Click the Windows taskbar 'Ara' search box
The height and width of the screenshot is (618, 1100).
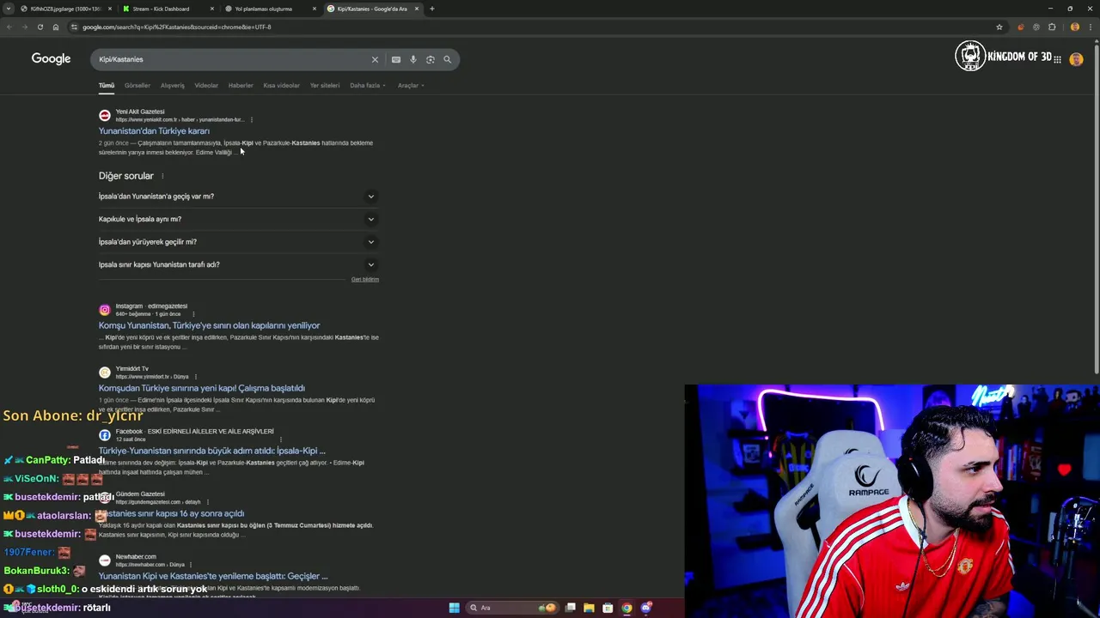coord(512,608)
